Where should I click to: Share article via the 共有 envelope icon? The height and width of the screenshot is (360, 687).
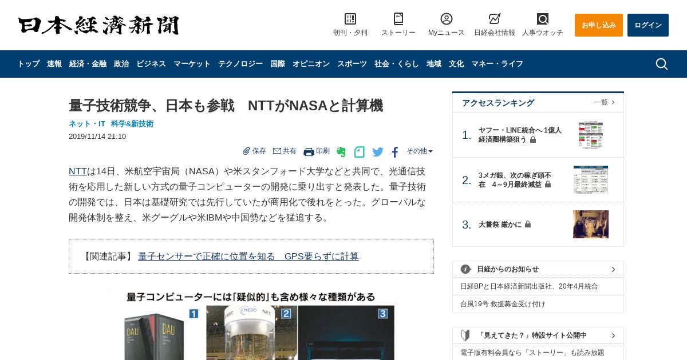point(277,151)
